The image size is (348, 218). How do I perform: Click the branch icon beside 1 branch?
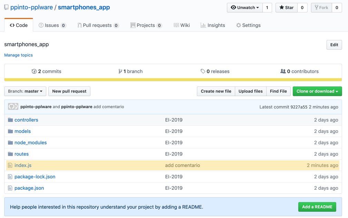coord(120,71)
